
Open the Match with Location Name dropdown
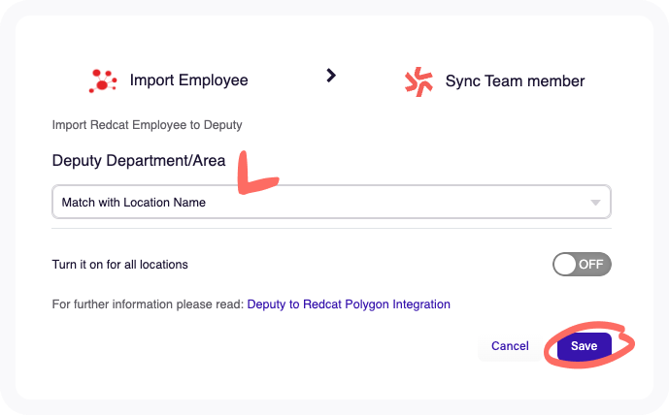click(x=331, y=202)
